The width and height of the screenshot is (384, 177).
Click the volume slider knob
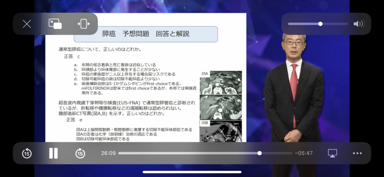point(320,24)
